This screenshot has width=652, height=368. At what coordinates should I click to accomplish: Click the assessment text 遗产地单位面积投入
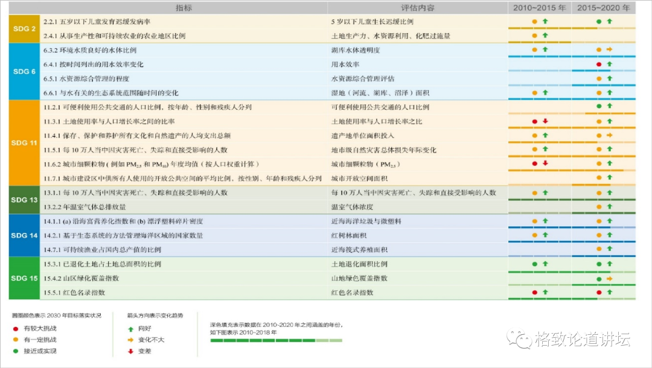tap(363, 136)
